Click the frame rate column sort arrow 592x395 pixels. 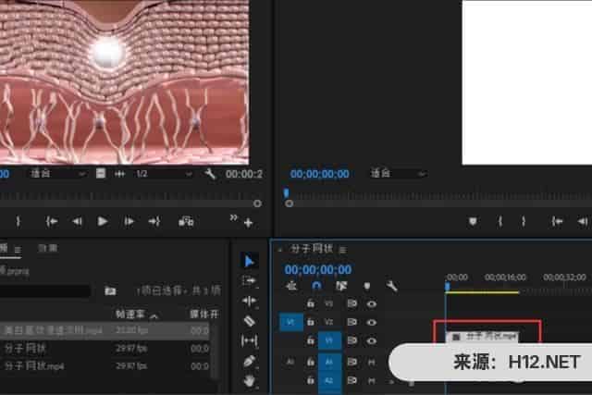[154, 315]
